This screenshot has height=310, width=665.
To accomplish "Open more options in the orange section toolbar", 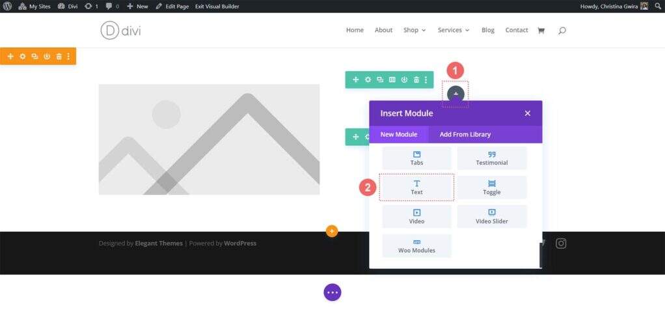I will tap(69, 57).
